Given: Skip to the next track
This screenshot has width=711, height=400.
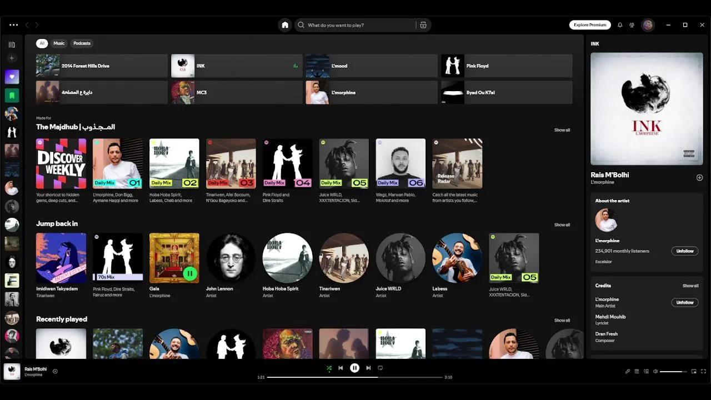Looking at the screenshot, I should point(368,368).
